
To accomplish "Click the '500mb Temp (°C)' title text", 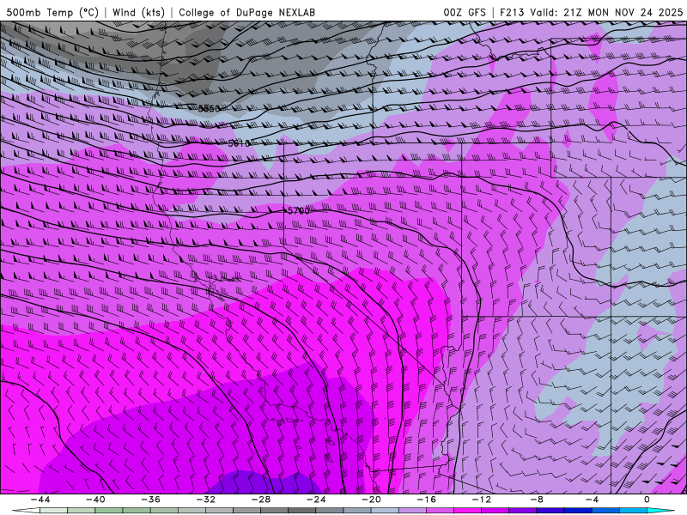I will click(x=52, y=12).
